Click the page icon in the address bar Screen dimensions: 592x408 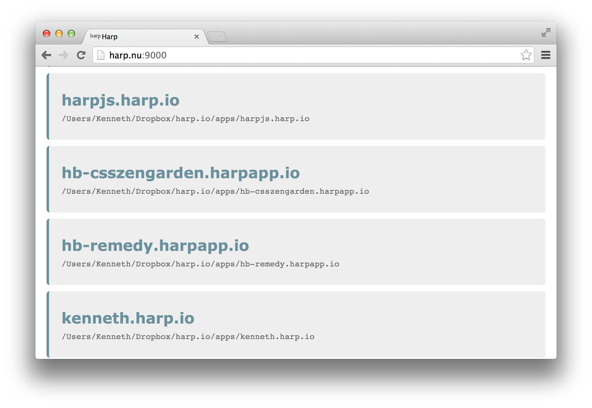(101, 55)
